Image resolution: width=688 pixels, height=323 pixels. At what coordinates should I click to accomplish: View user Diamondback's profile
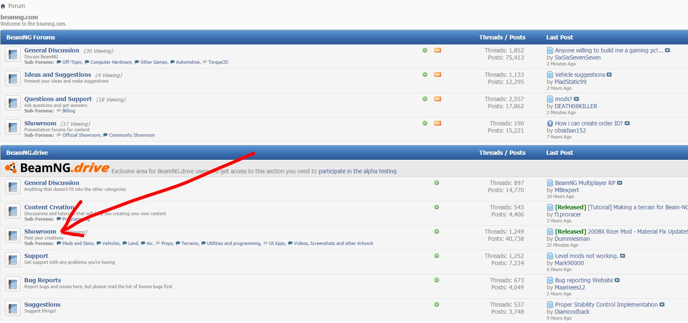(x=572, y=312)
